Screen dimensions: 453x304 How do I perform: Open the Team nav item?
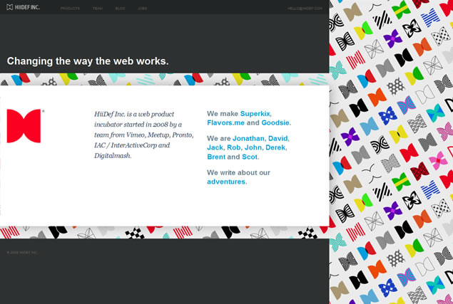[98, 9]
